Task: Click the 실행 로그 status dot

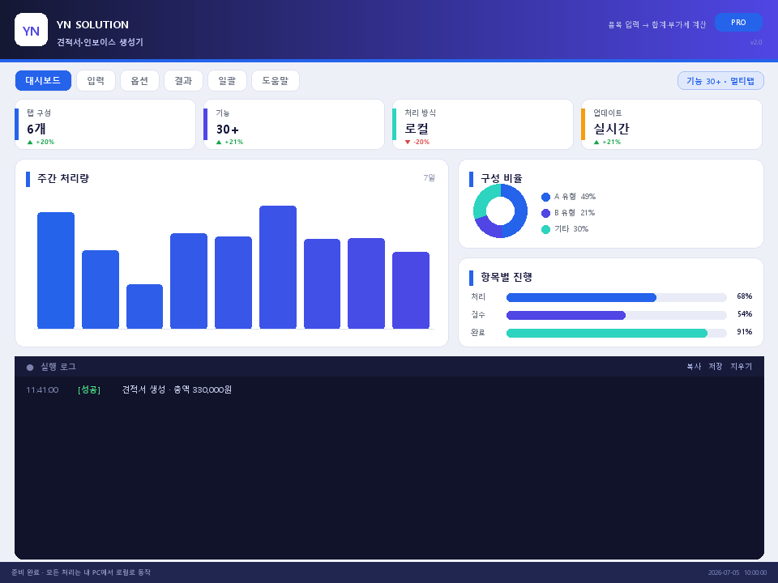Action: click(30, 368)
